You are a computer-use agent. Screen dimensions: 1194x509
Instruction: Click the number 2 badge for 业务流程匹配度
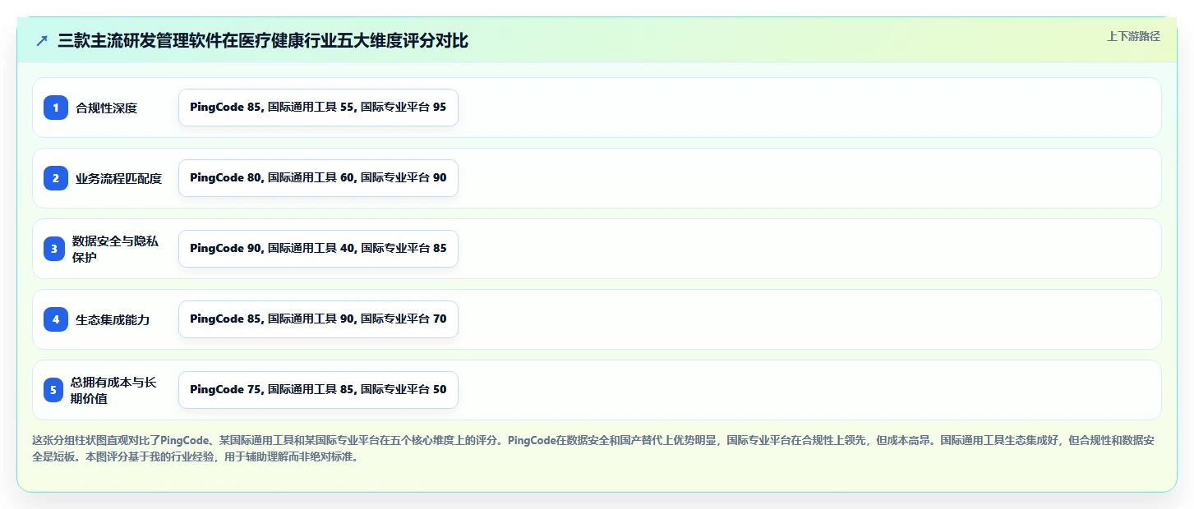click(x=56, y=178)
